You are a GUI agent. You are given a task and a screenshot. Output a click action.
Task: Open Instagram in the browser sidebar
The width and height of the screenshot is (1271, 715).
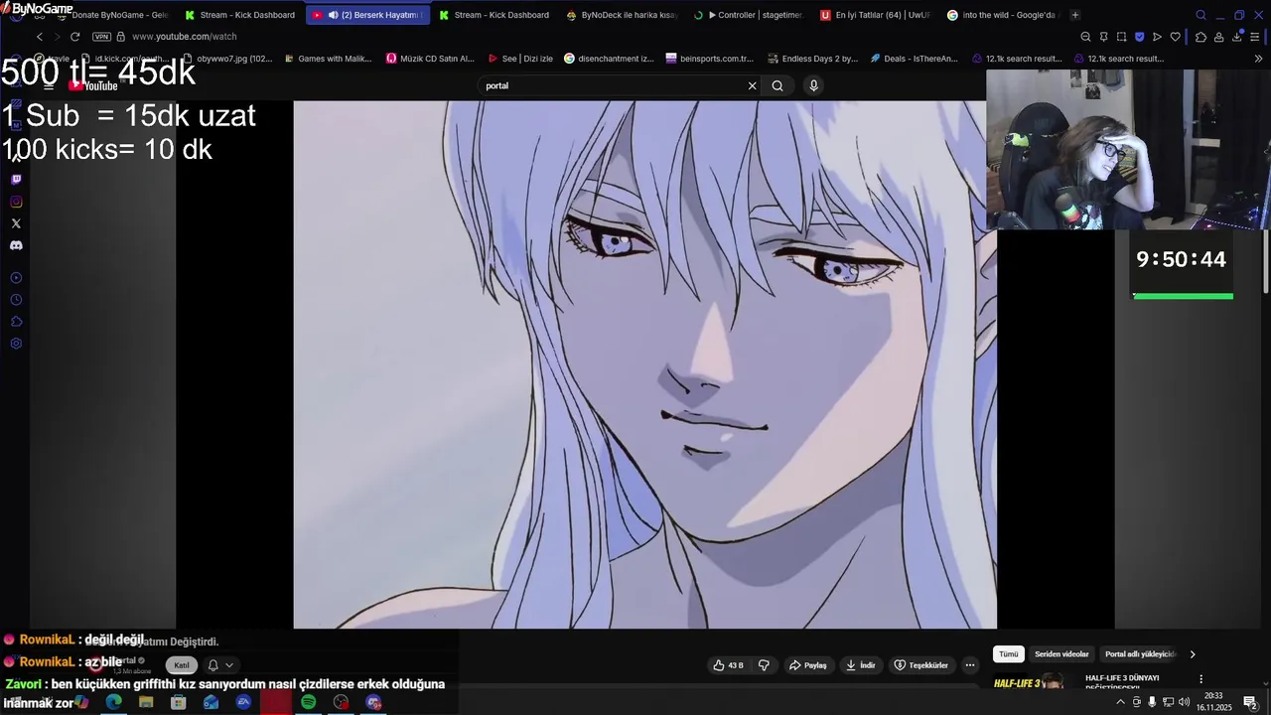(x=16, y=202)
